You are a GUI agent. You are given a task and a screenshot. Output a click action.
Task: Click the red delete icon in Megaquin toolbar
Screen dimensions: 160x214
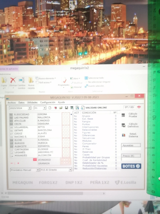pyautogui.click(x=55, y=108)
